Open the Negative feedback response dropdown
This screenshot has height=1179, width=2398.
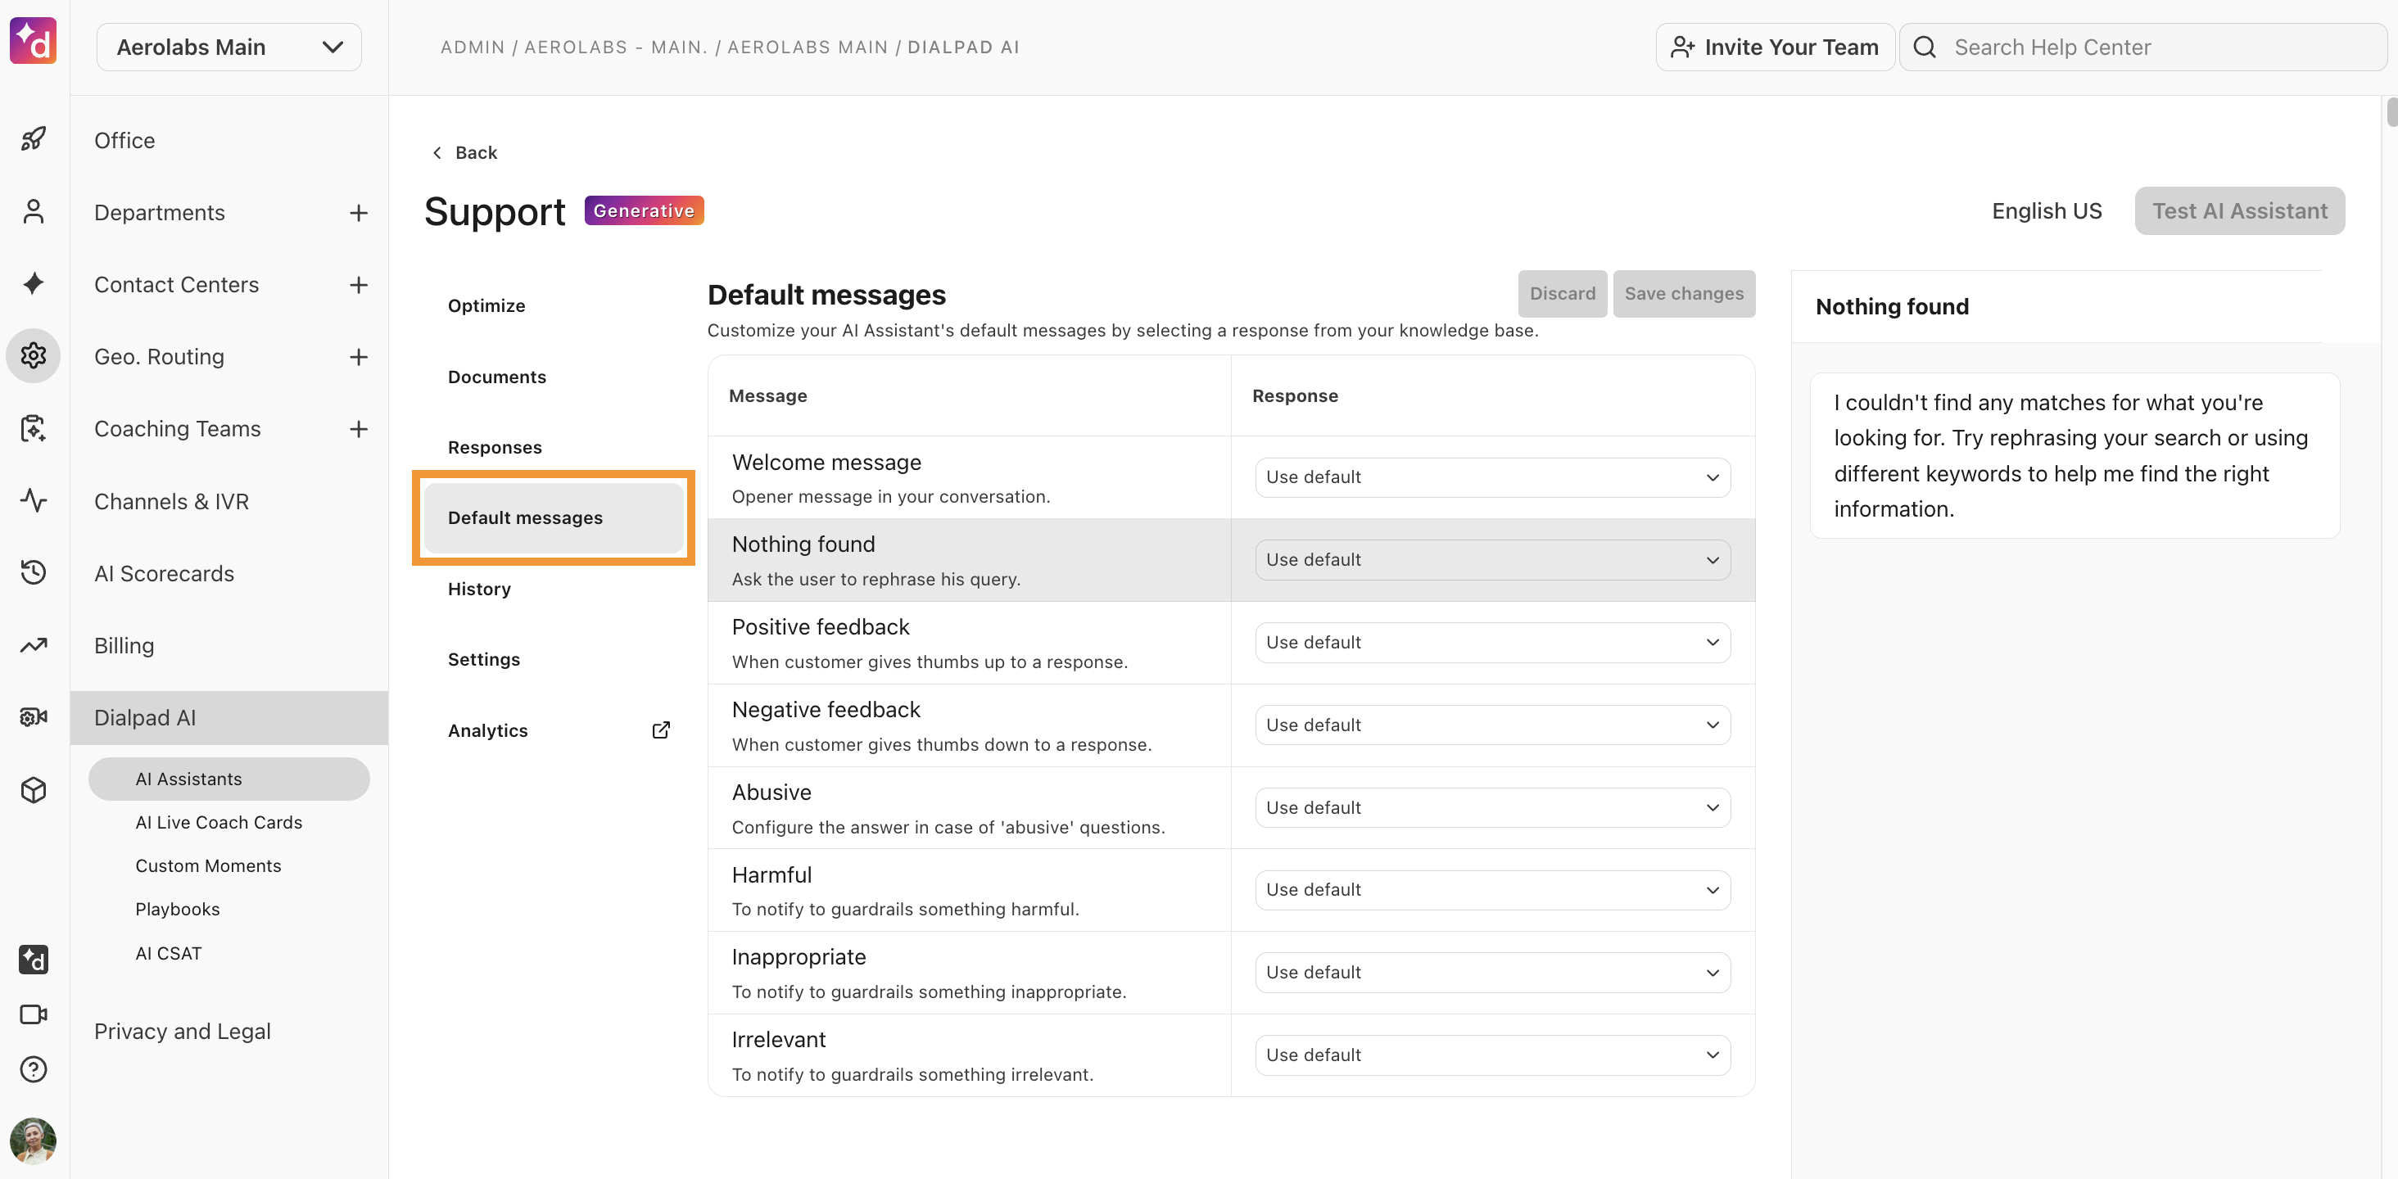[1492, 725]
